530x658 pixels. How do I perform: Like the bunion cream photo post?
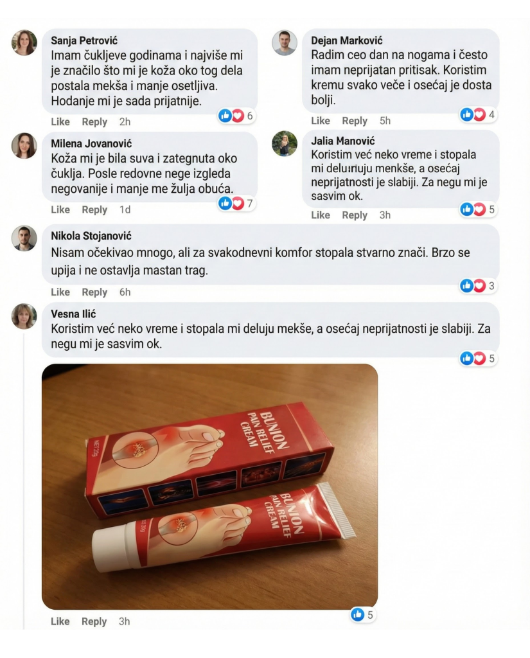[60, 621]
